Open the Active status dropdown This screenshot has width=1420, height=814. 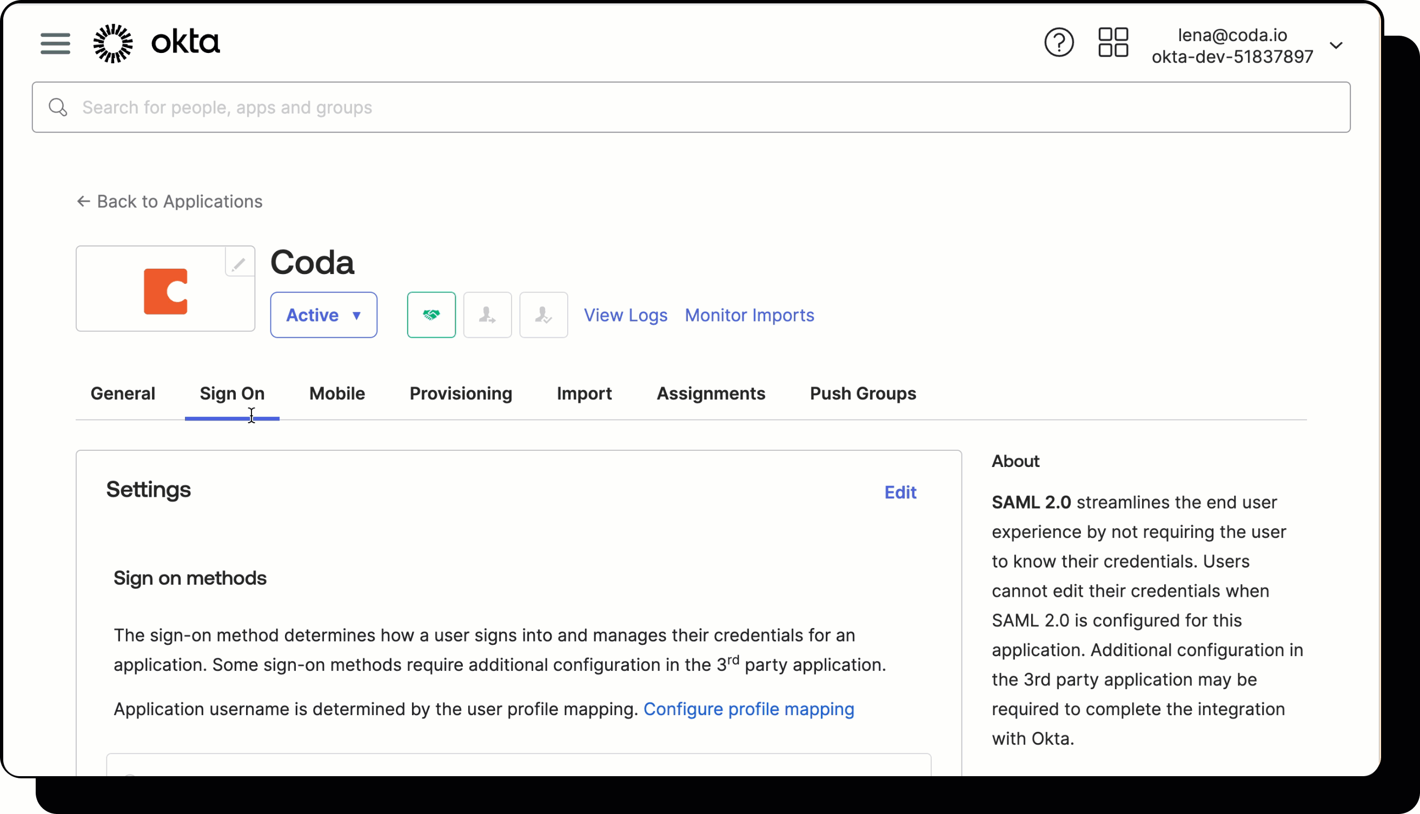tap(323, 315)
